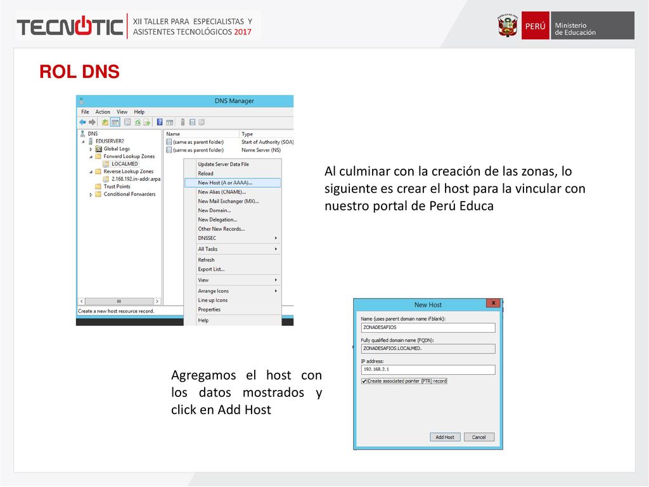Expand the Global Logs node
This screenshot has width=649, height=487.
click(x=91, y=149)
